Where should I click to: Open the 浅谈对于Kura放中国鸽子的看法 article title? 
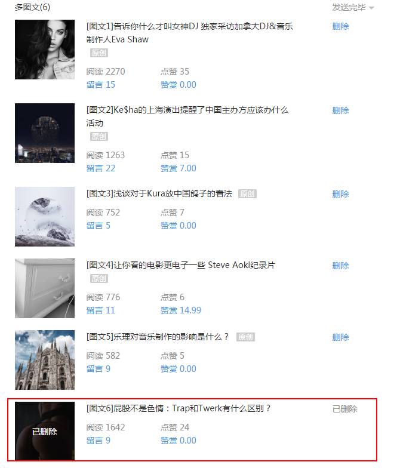159,193
